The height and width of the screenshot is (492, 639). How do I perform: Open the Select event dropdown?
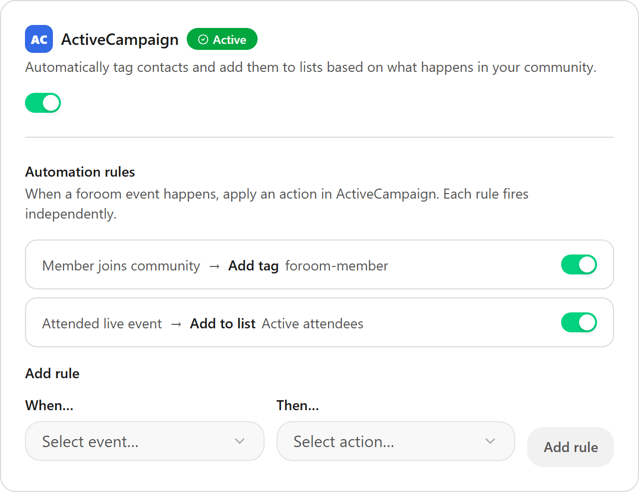[x=145, y=441]
